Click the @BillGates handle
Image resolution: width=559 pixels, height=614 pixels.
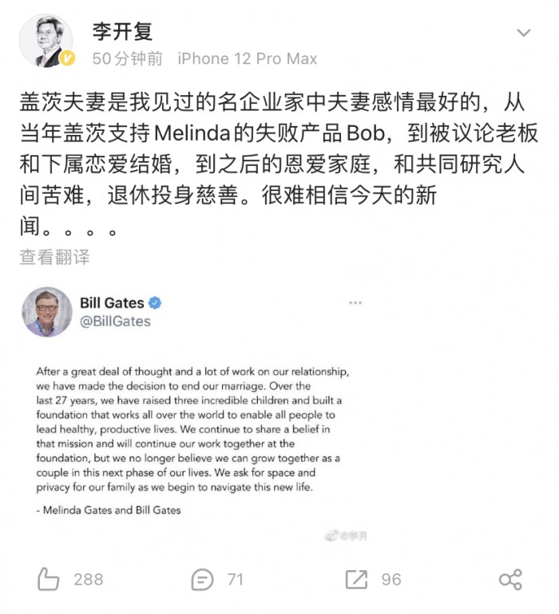115,322
